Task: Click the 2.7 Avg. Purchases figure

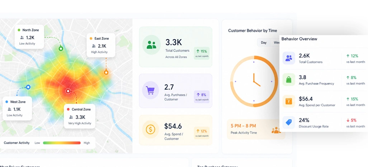Action: point(169,87)
